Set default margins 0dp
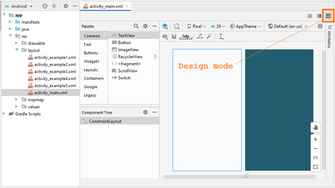The height and width of the screenshot is (188, 335). pos(186,37)
